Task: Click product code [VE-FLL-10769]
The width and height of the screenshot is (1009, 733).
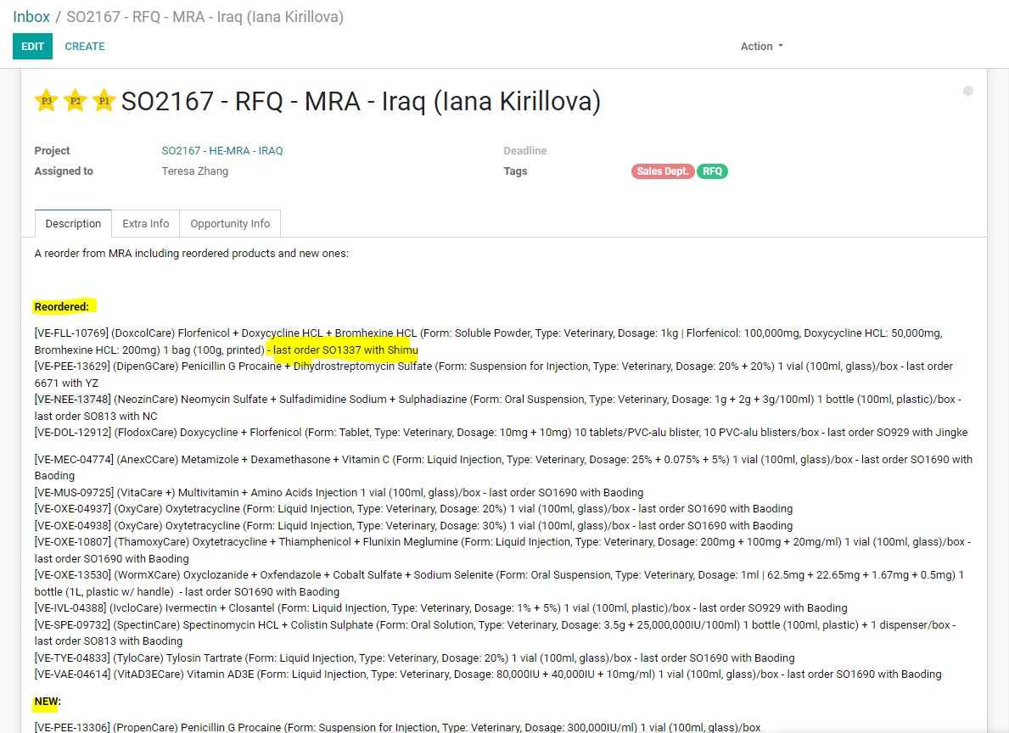Action: pos(71,333)
